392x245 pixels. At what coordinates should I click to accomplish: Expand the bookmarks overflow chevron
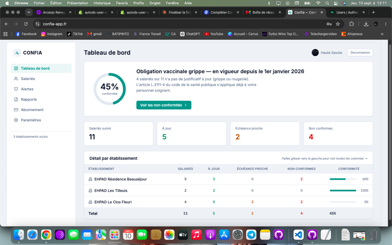[x=382, y=34]
